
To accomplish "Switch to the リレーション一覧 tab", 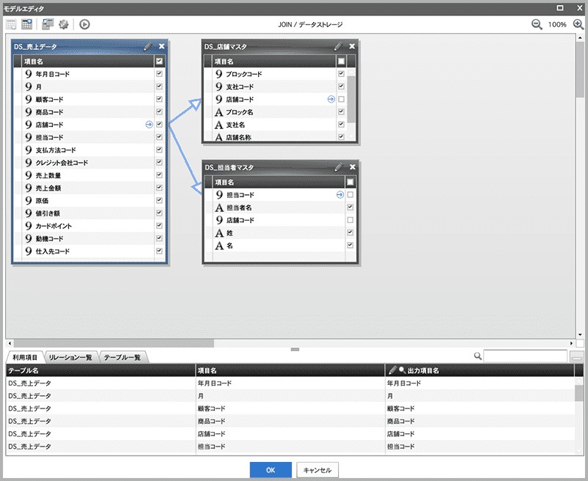I will tap(71, 357).
